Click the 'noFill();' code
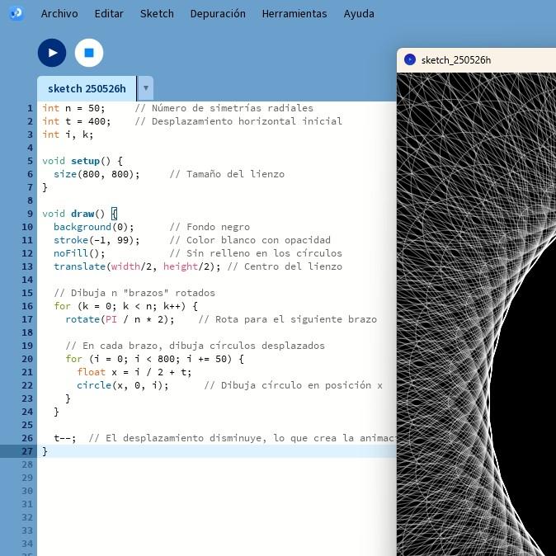Screen dimensions: 556x556 tap(79, 253)
